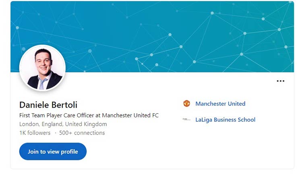This screenshot has width=298, height=187.
Task: Click the 1K followers count
Action: [x=35, y=133]
